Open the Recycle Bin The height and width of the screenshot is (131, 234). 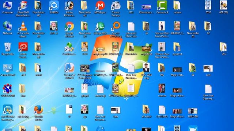(8, 49)
